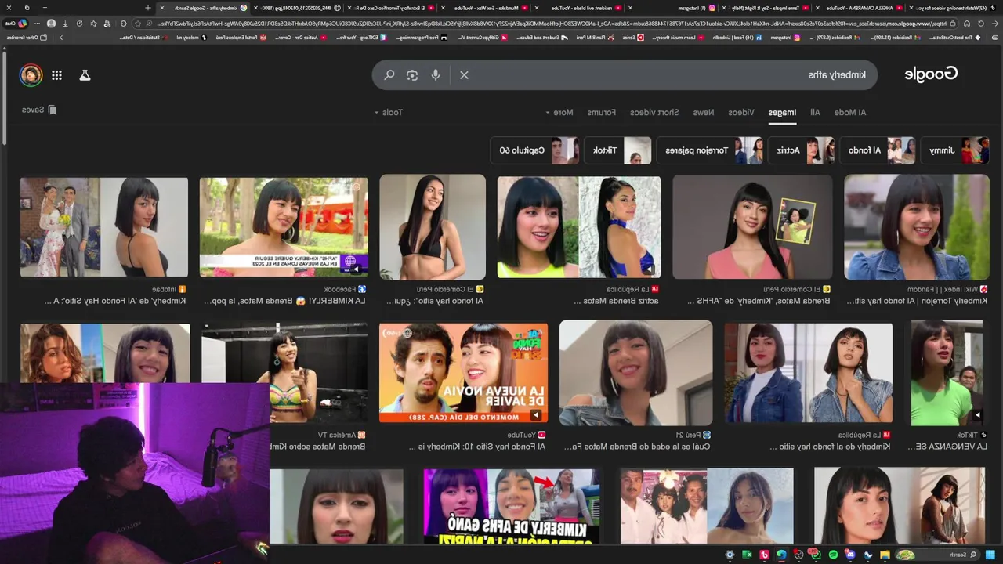Open File Explorer from the taskbar
The height and width of the screenshot is (564, 1003).
click(x=885, y=555)
